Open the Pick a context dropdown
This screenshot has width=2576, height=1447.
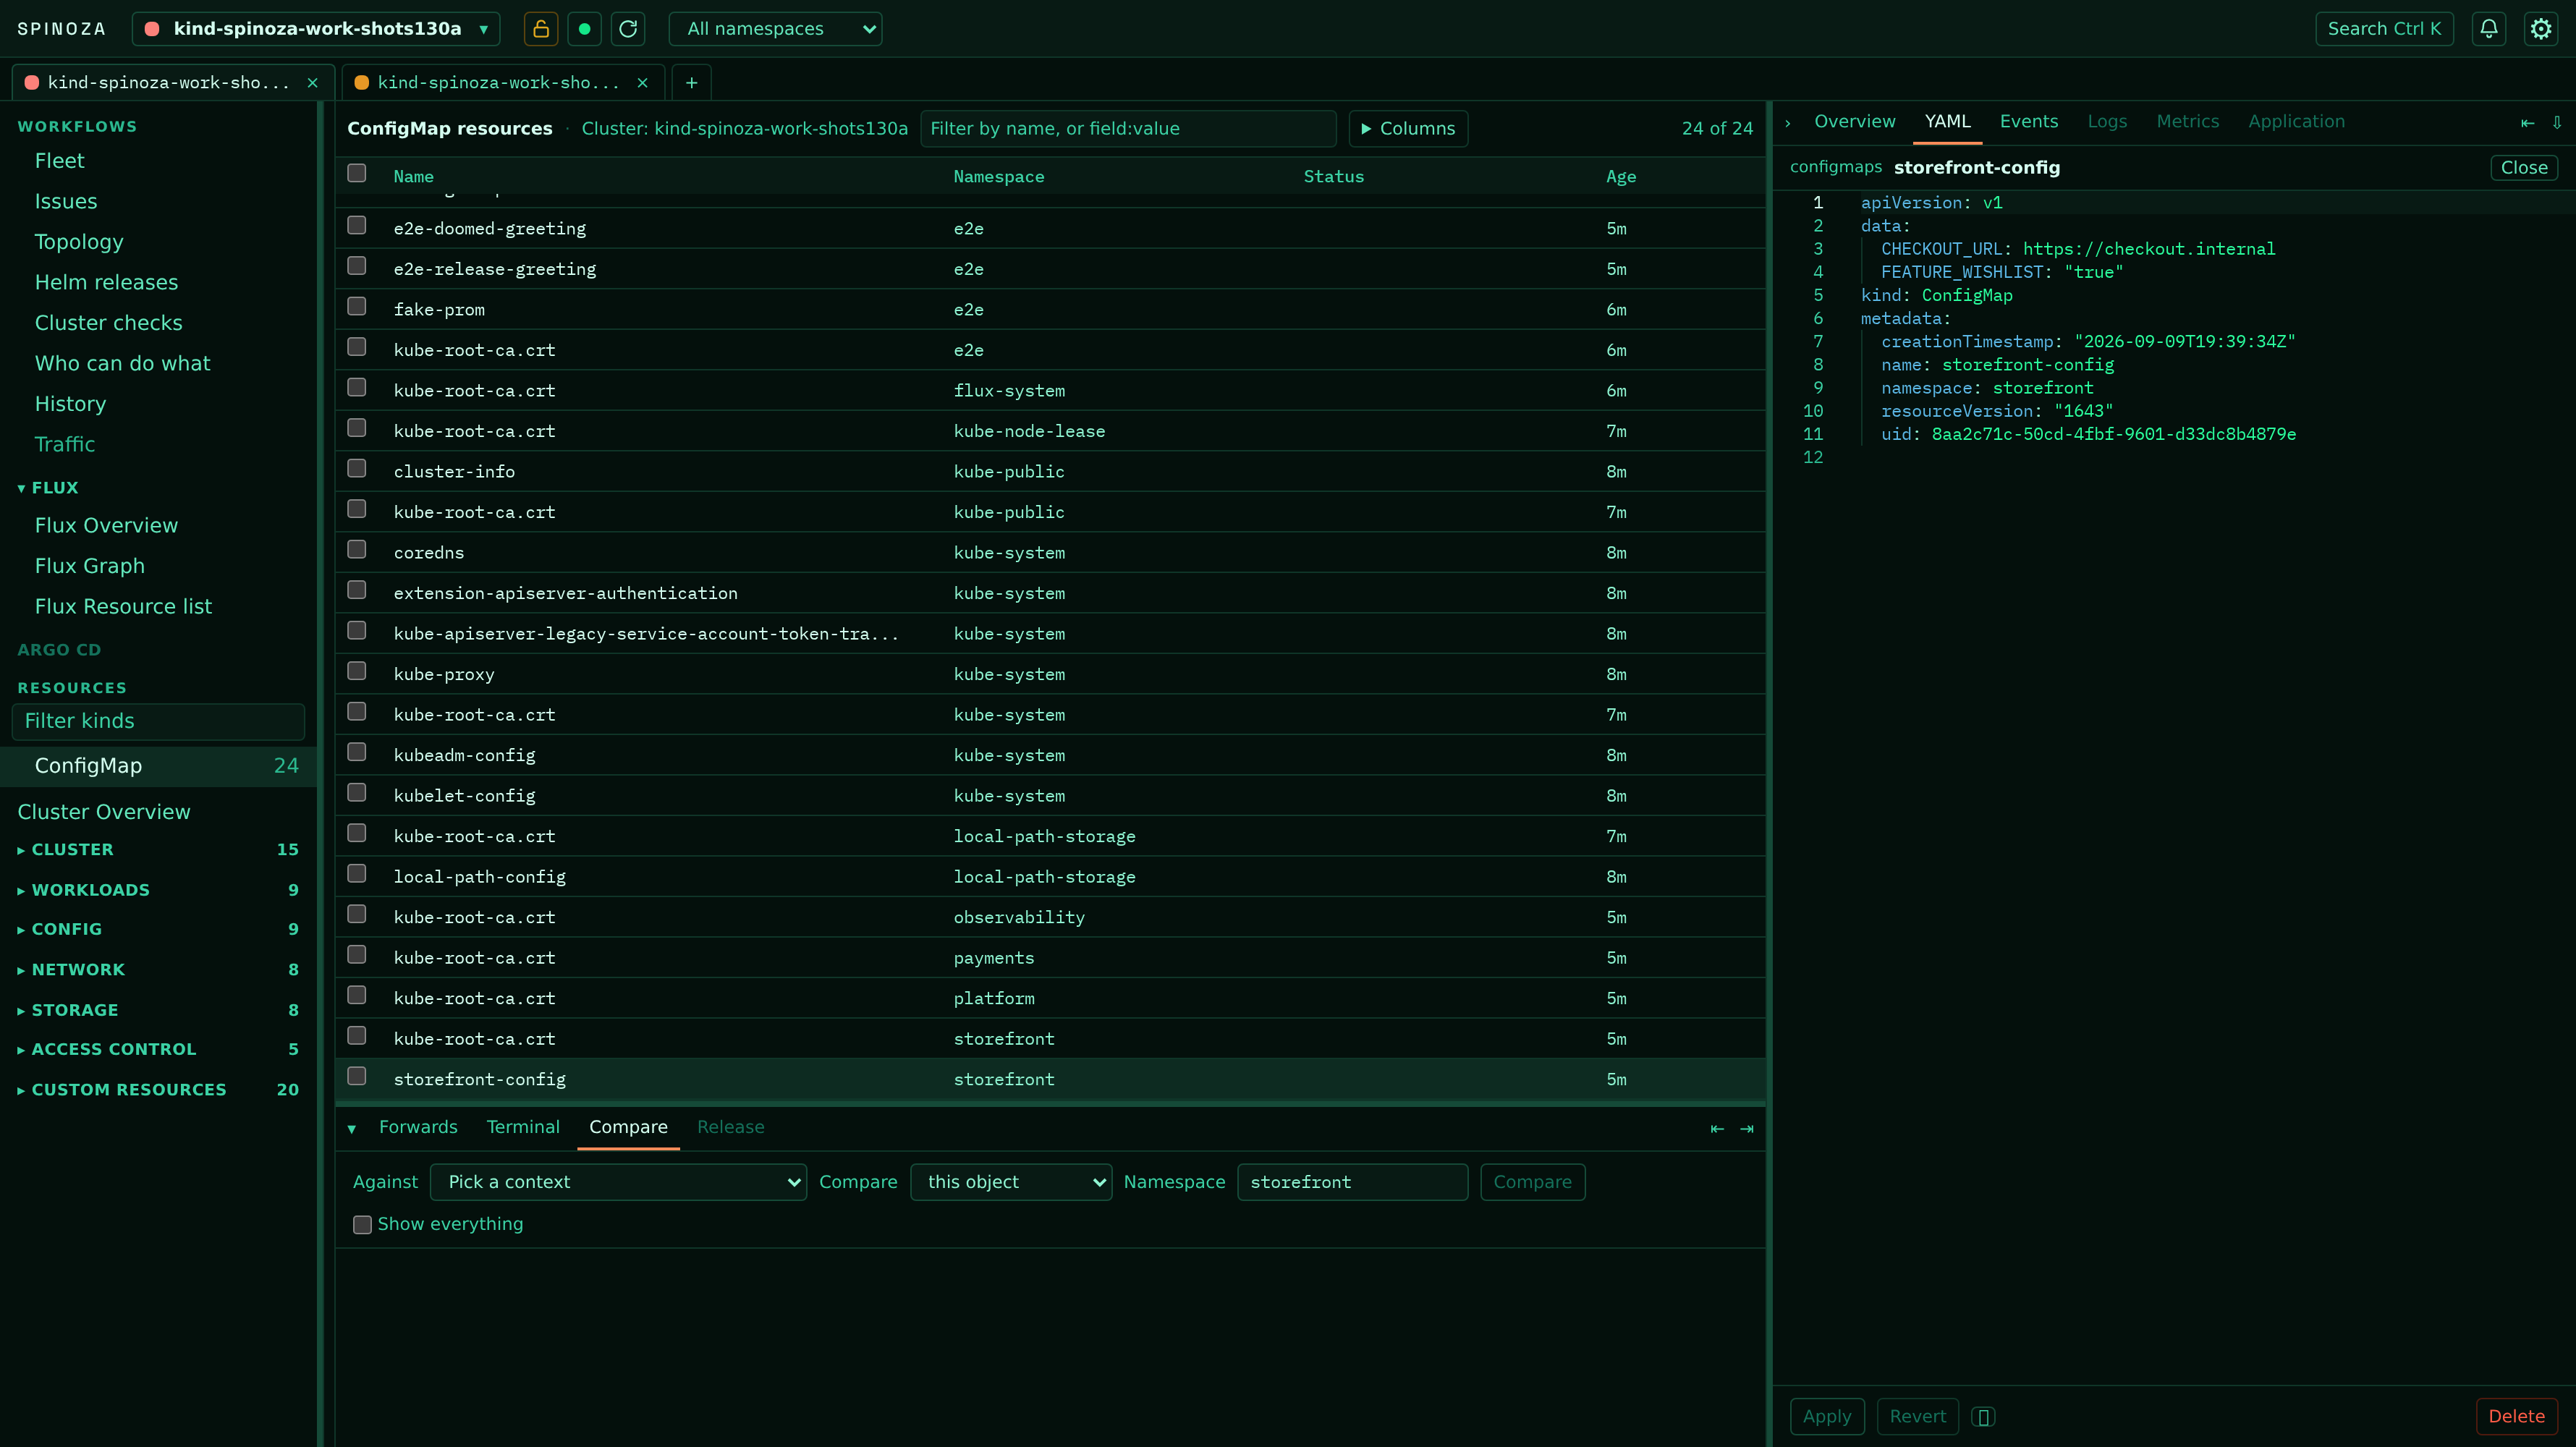pos(618,1182)
